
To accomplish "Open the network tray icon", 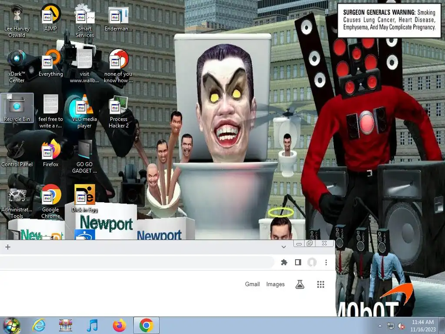I will [x=391, y=326].
